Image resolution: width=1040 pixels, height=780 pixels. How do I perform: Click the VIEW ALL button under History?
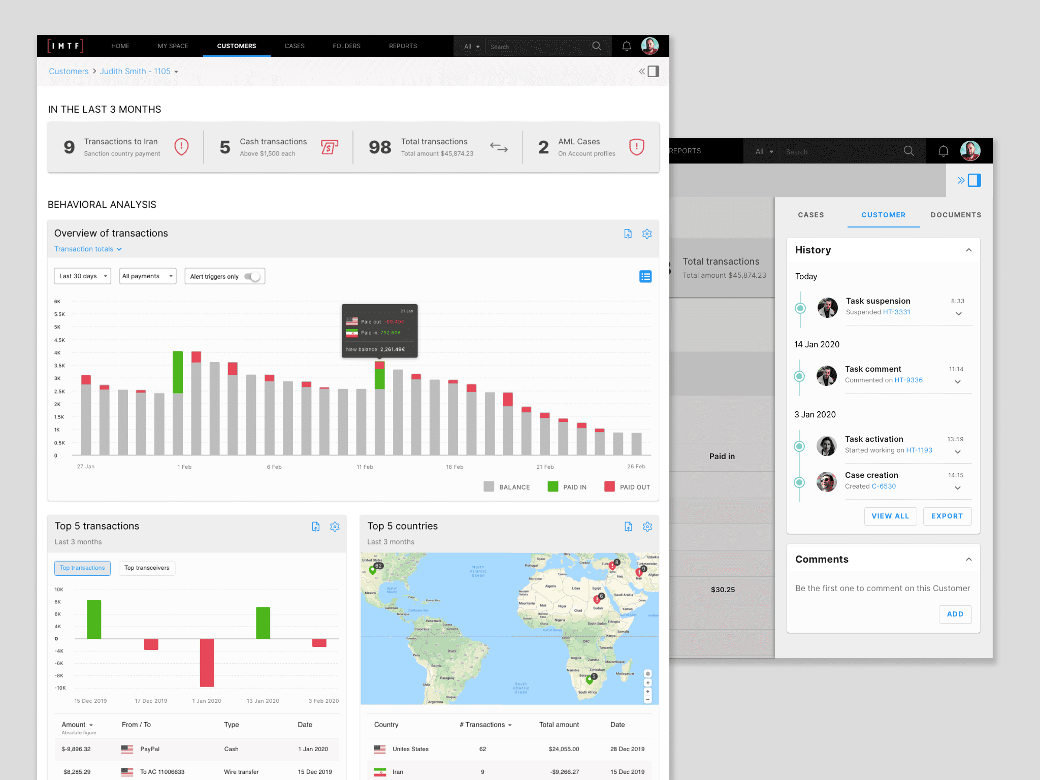pyautogui.click(x=890, y=516)
